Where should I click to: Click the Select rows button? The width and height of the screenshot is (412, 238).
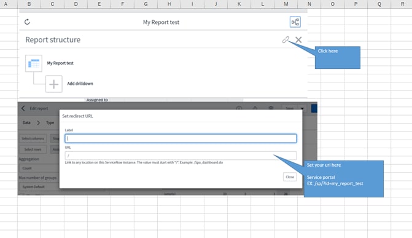[33, 149]
